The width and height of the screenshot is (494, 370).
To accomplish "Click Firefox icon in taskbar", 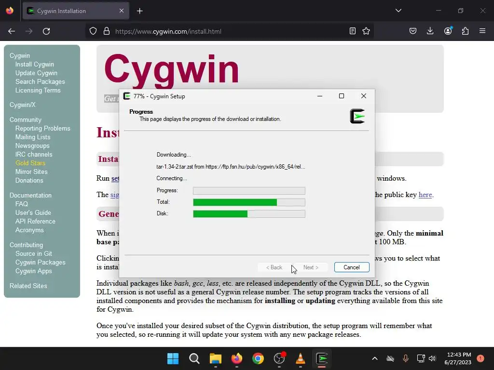I will point(236,358).
